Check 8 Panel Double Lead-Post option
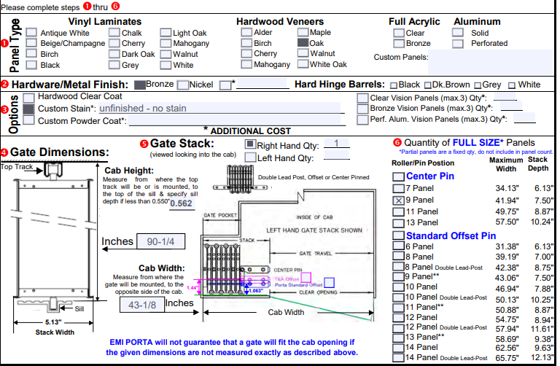The height and width of the screenshot is (366, 560). pyautogui.click(x=398, y=266)
